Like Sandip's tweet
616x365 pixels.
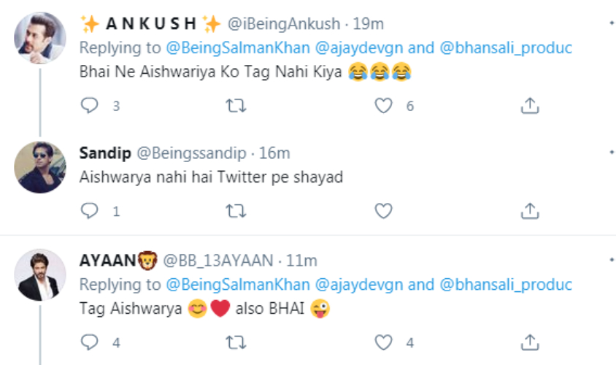coord(383,211)
